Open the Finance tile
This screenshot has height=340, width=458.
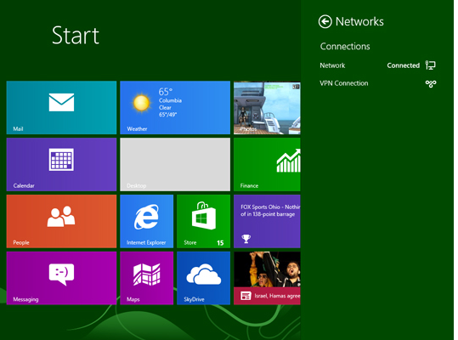tap(267, 164)
